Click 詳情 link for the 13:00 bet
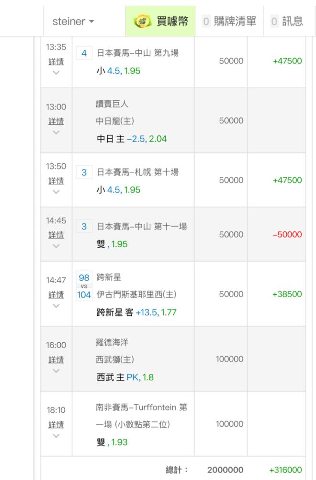The image size is (316, 480). pos(56,121)
